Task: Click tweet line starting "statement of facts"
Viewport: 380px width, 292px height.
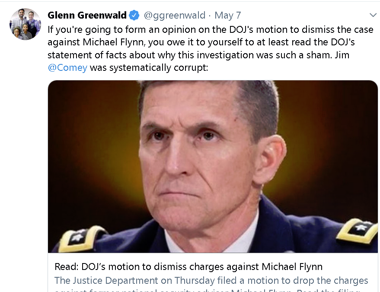Action: [198, 55]
